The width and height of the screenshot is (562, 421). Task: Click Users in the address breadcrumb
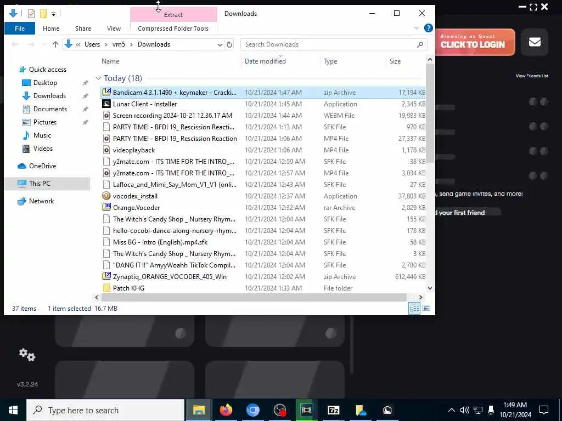(92, 44)
